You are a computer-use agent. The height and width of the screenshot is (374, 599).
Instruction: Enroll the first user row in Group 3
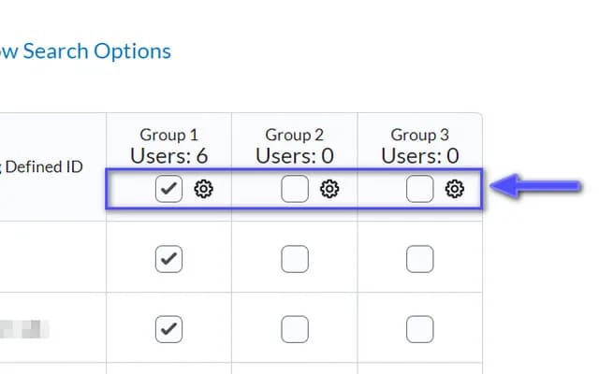(420, 259)
